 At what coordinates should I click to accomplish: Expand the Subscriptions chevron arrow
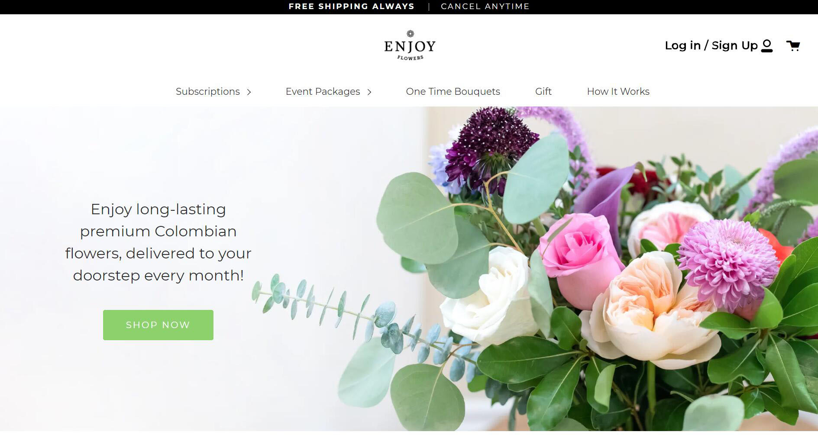pyautogui.click(x=249, y=92)
